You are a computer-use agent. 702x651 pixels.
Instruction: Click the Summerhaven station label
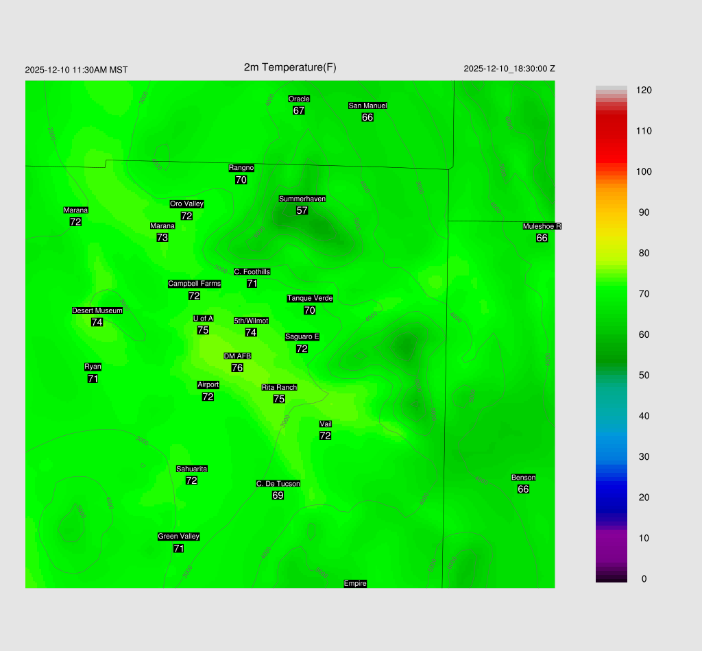point(302,199)
